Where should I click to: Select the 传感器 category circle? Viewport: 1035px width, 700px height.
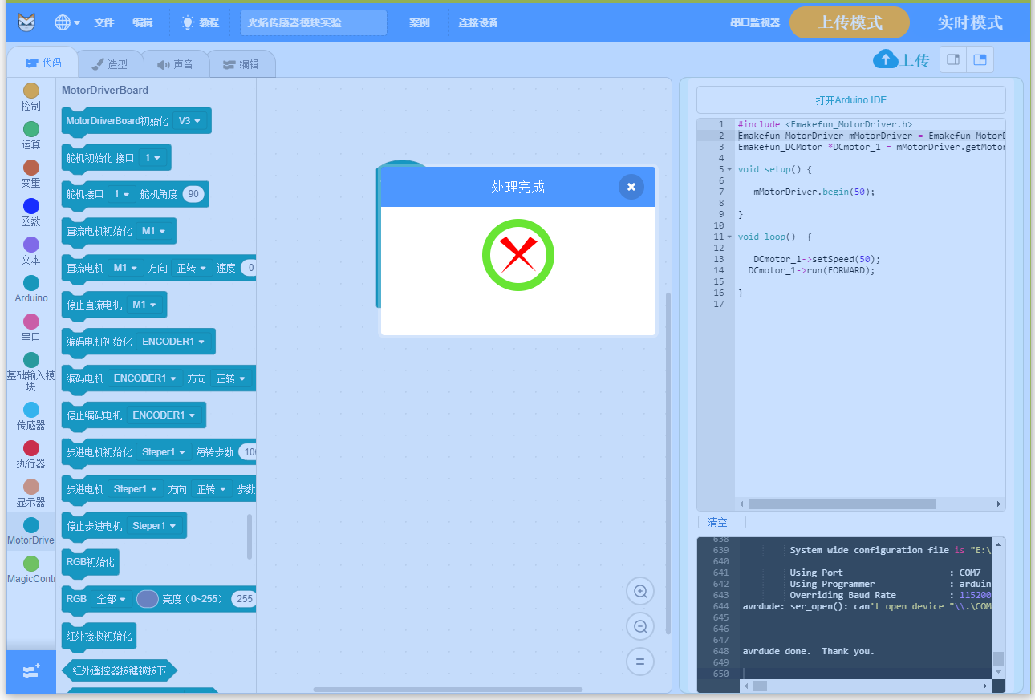coord(31,410)
